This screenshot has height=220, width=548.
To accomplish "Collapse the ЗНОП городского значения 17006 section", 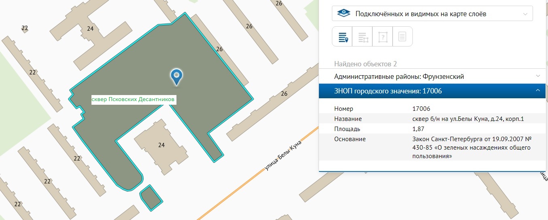I will coord(537,91).
